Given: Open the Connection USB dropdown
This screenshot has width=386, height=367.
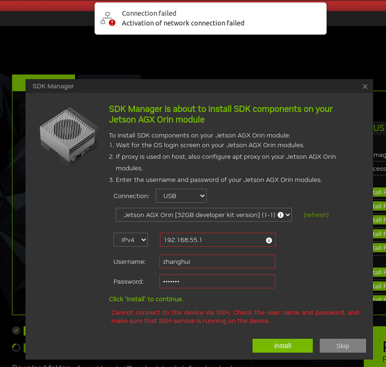Looking at the screenshot, I should [x=181, y=196].
